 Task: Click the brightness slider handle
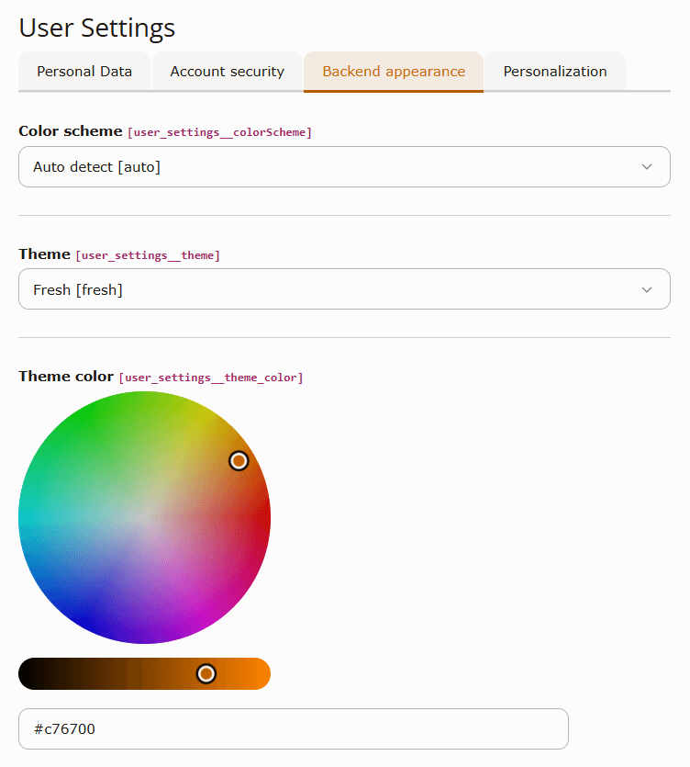206,673
